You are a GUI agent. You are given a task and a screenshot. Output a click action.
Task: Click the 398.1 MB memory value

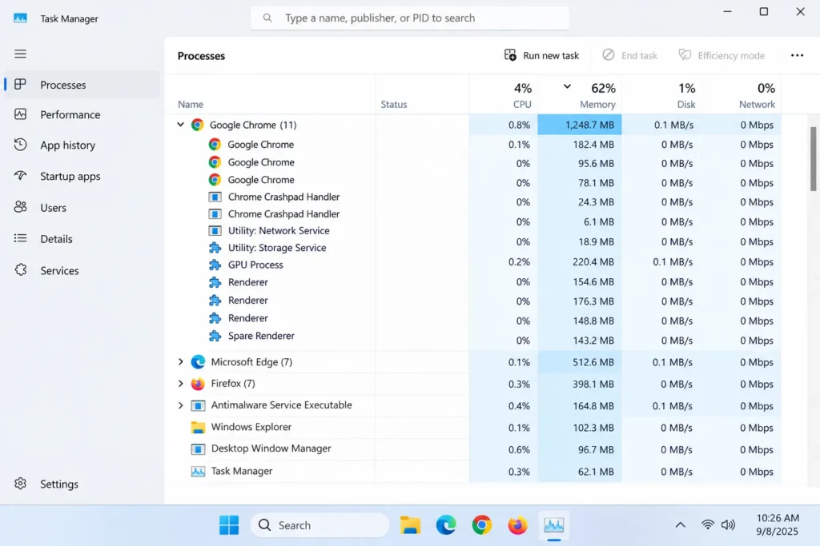point(593,385)
